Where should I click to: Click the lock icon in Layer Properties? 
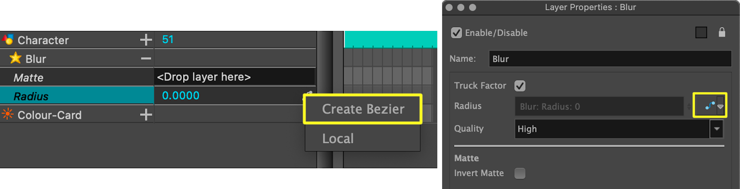click(x=721, y=32)
